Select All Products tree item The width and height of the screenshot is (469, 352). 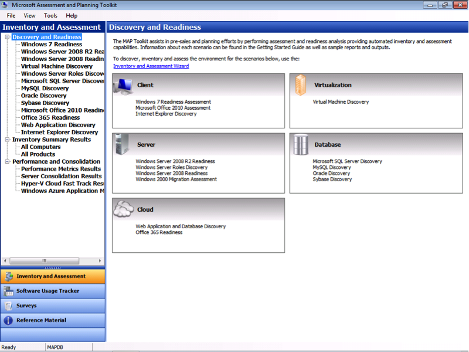point(38,154)
